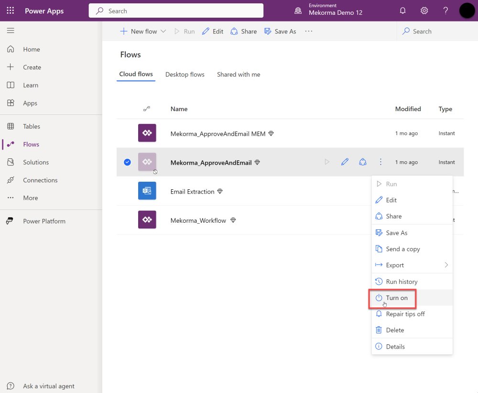Image resolution: width=478 pixels, height=393 pixels.
Task: Click the premium diamond beside Mekorma_ApproveAndEmail MEM
Action: pyautogui.click(x=271, y=133)
